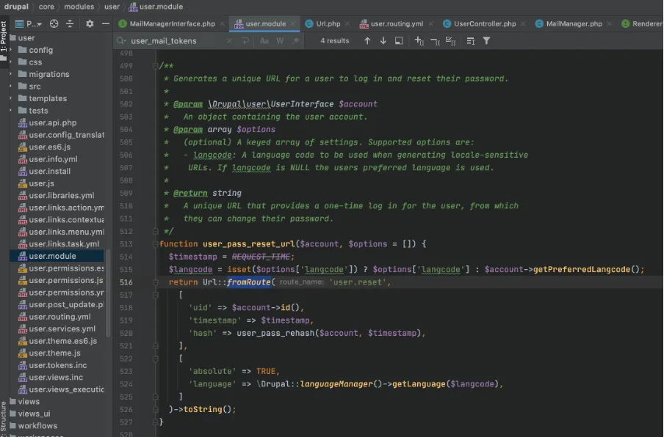Unselect the last occurrence
This screenshot has height=437, width=664.
(435, 41)
